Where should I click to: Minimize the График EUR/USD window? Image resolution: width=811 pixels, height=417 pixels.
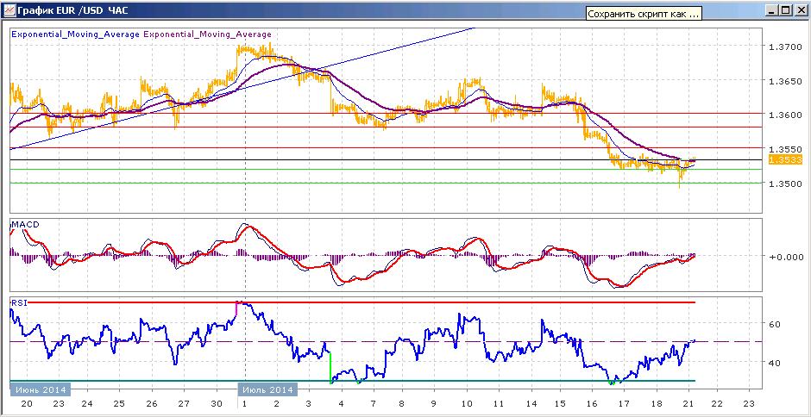click(771, 9)
